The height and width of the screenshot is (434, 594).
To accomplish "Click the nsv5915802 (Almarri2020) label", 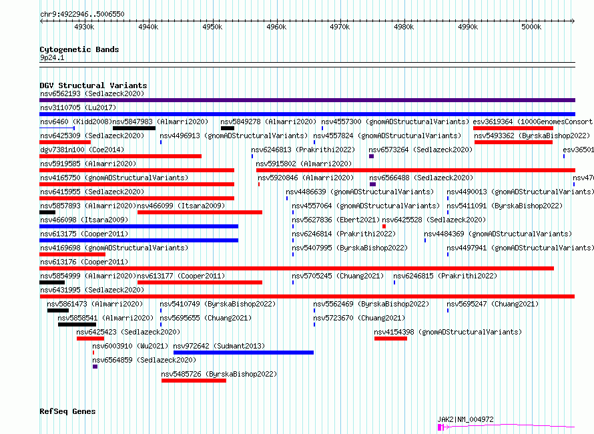I will click(304, 164).
